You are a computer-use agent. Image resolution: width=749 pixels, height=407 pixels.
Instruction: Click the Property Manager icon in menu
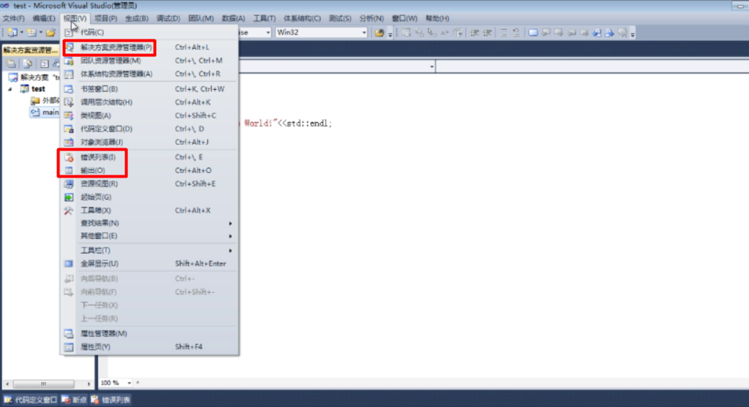[69, 334]
